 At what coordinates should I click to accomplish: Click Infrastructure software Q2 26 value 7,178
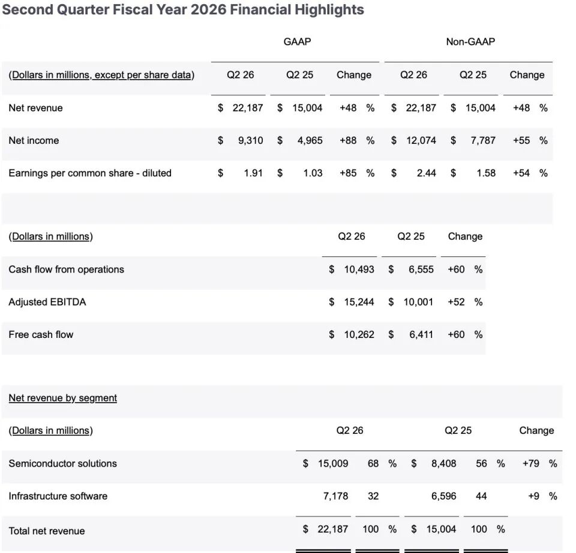[336, 496]
